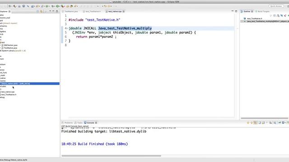Select JRE System Library in Project Explorer
The height and width of the screenshot is (162, 289).
pyautogui.click(x=13, y=51)
